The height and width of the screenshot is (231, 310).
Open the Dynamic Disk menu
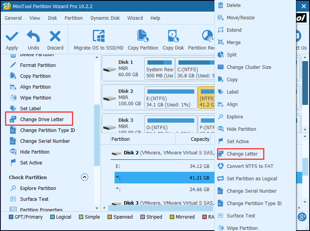tap(105, 18)
